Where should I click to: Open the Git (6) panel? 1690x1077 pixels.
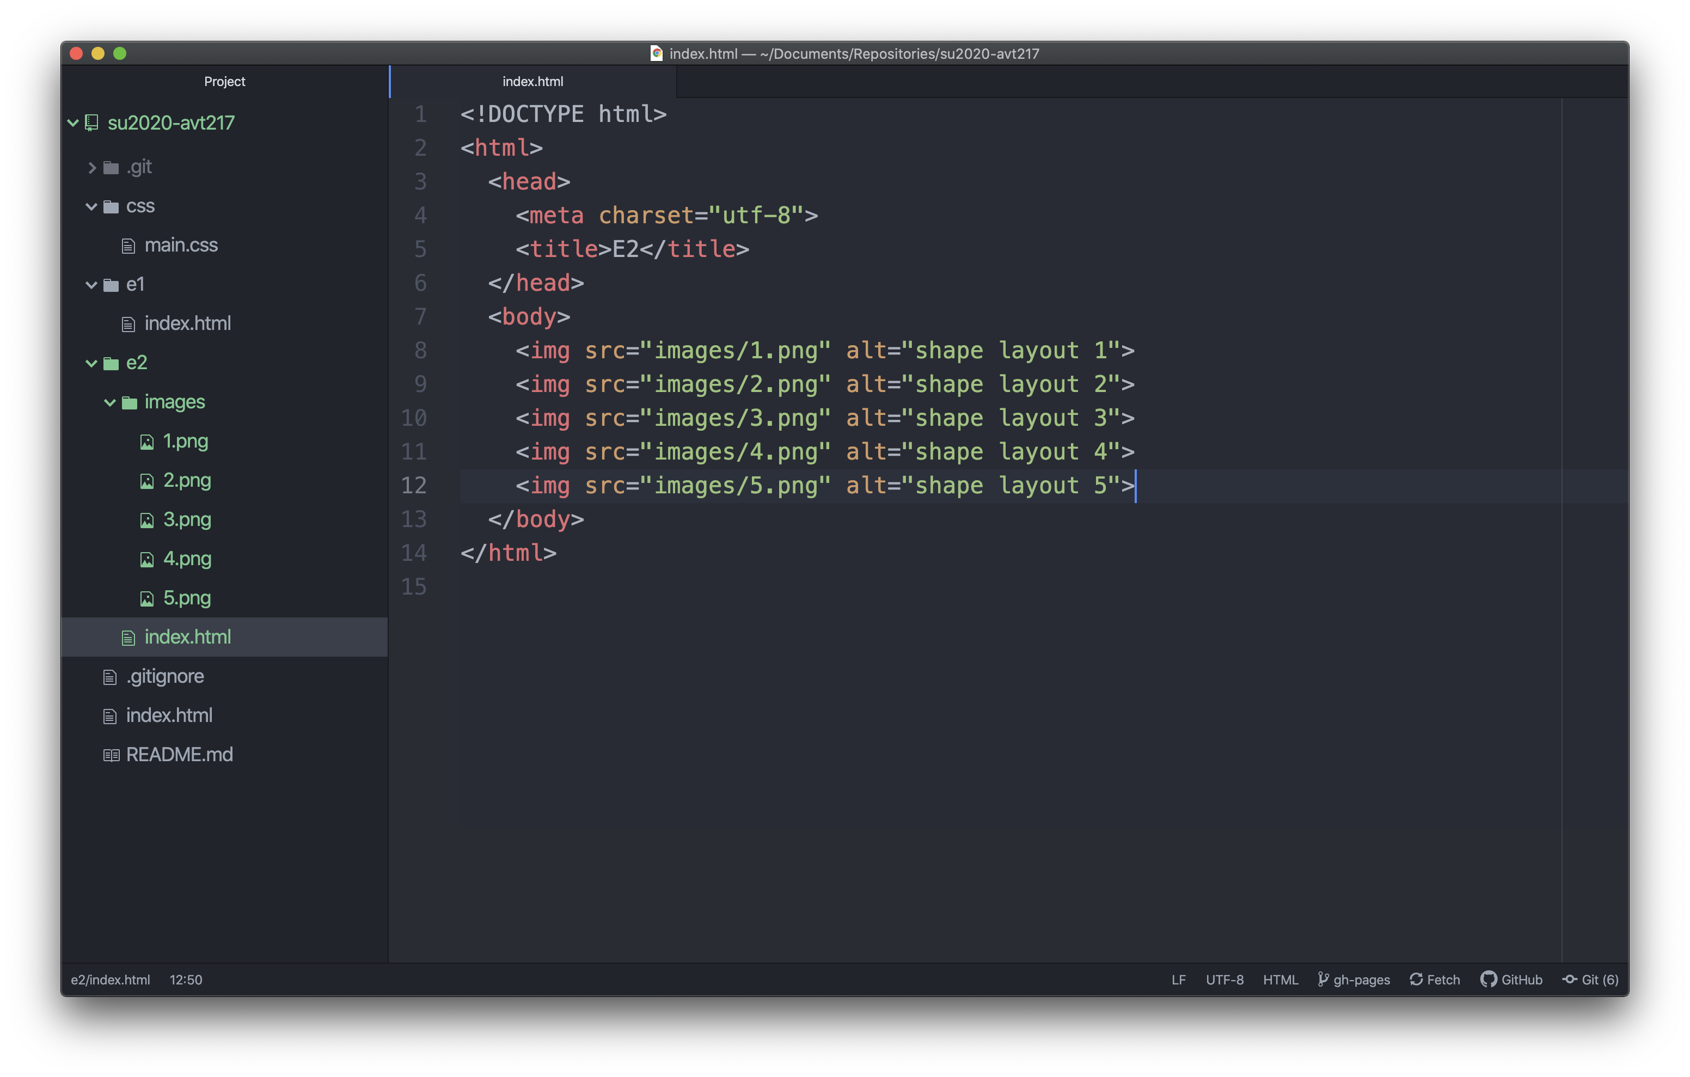1591,980
